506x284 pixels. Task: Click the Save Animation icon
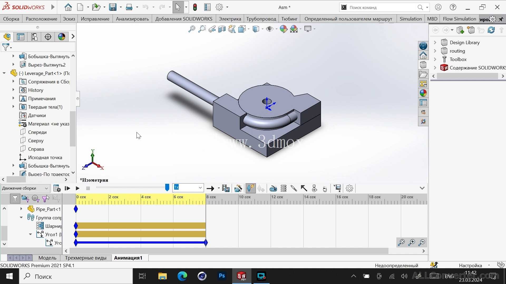coord(226,188)
